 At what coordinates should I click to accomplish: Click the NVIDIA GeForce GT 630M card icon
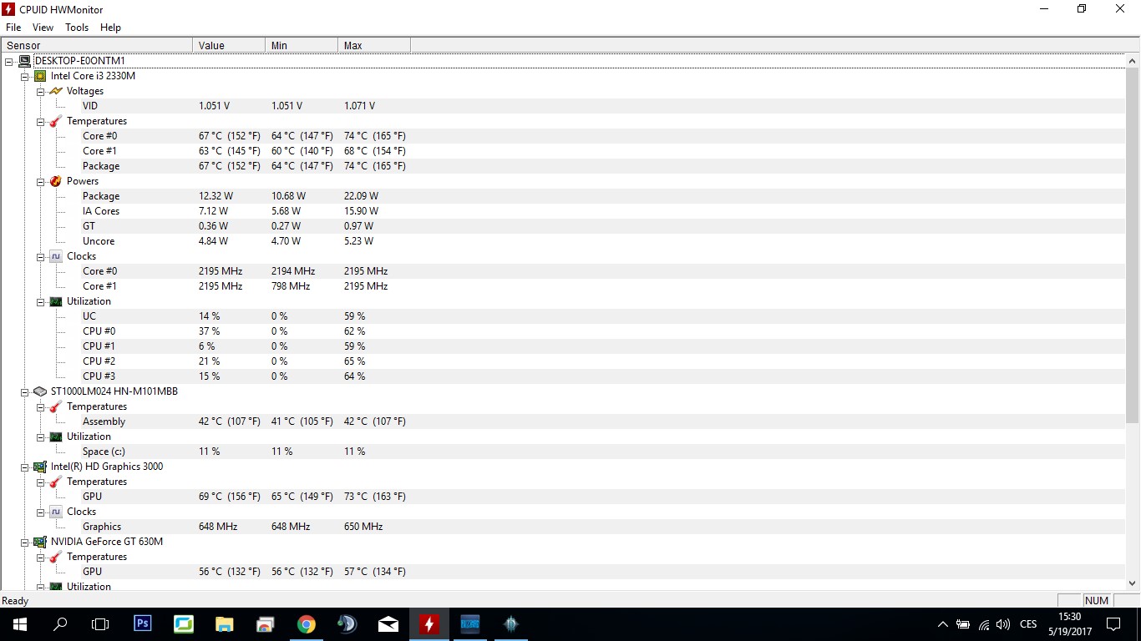coord(40,542)
